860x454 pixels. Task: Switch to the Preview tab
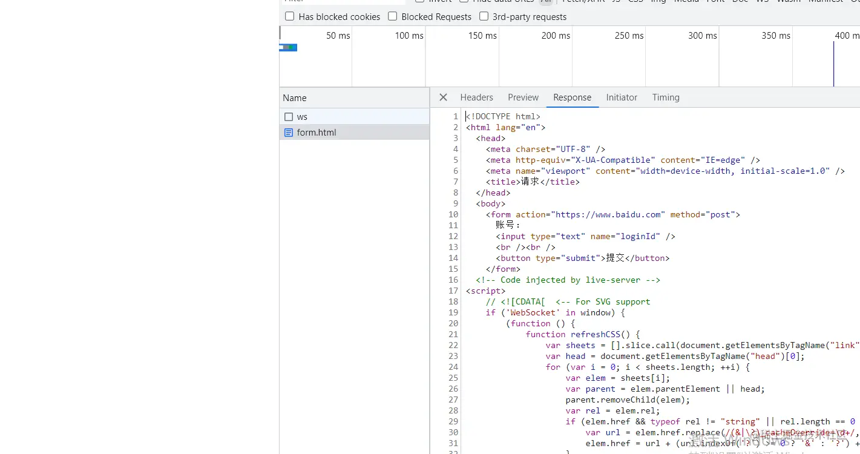click(x=524, y=97)
